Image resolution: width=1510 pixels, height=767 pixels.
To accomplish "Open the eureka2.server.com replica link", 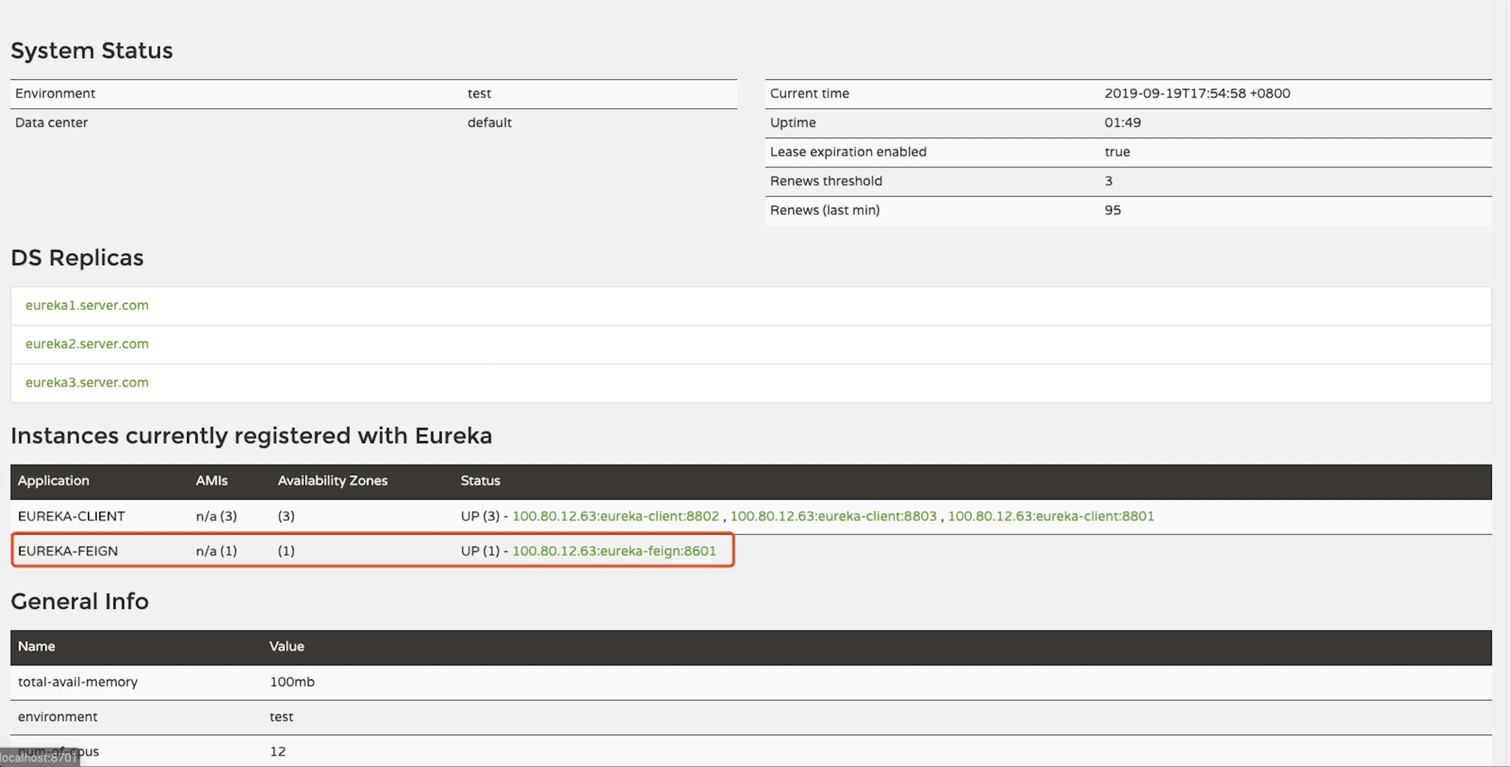I will pos(87,344).
